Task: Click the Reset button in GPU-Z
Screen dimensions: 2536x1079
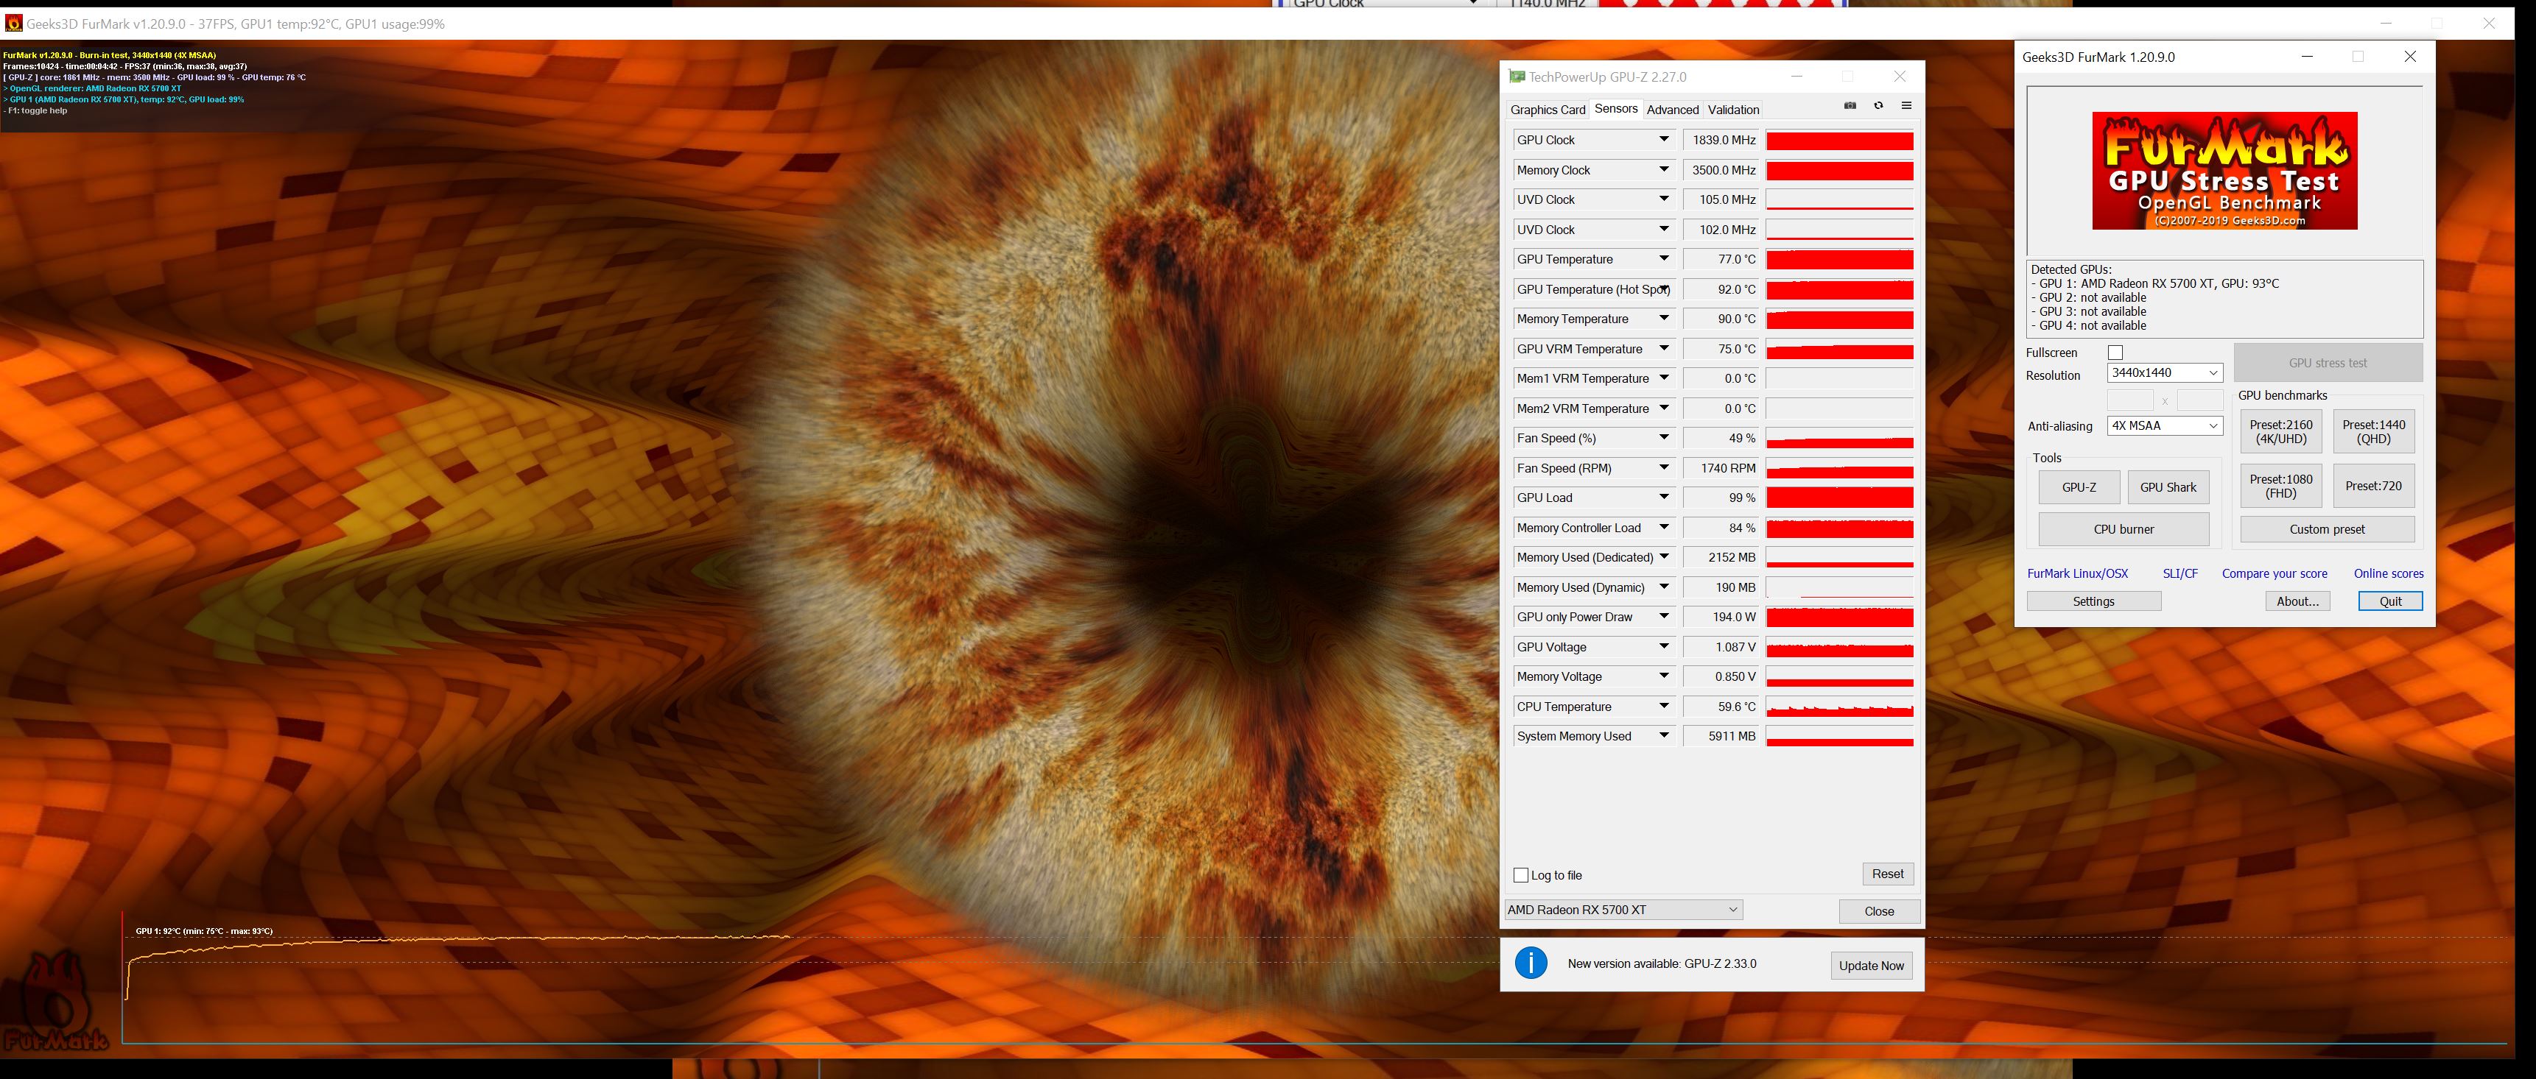Action: click(x=1887, y=874)
